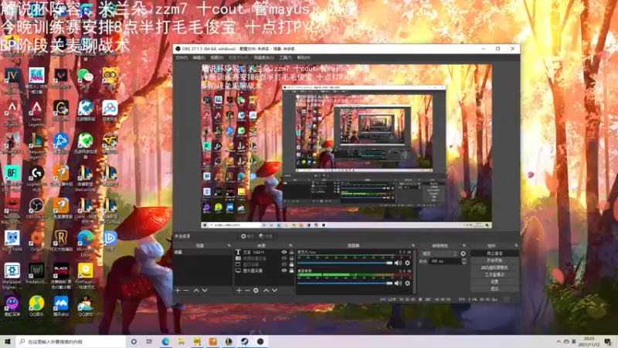
Task: Pop out the 来源 dock panel
Action: [x=290, y=245]
